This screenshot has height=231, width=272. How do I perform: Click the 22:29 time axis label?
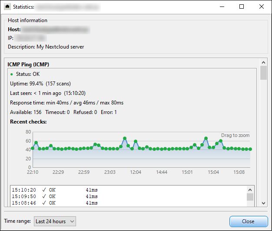pyautogui.click(x=58, y=172)
